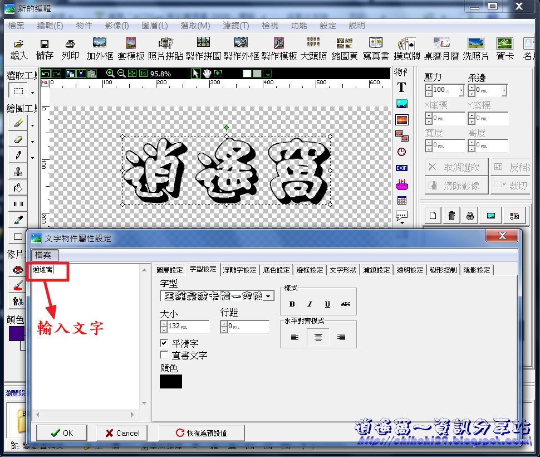Click the Cancel button
Image resolution: width=540 pixels, height=457 pixels.
(122, 433)
